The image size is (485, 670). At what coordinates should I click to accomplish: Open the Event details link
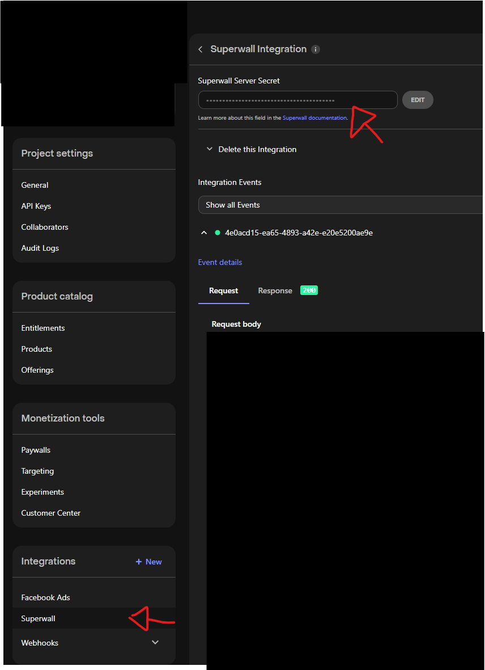[220, 262]
